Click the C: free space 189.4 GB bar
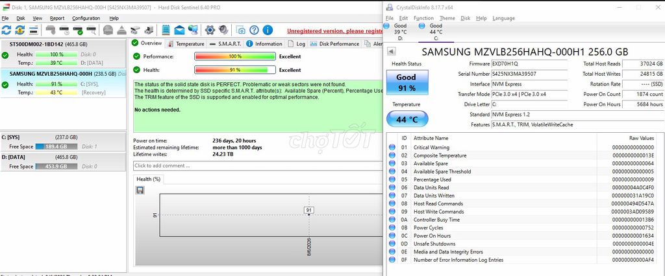 point(56,146)
